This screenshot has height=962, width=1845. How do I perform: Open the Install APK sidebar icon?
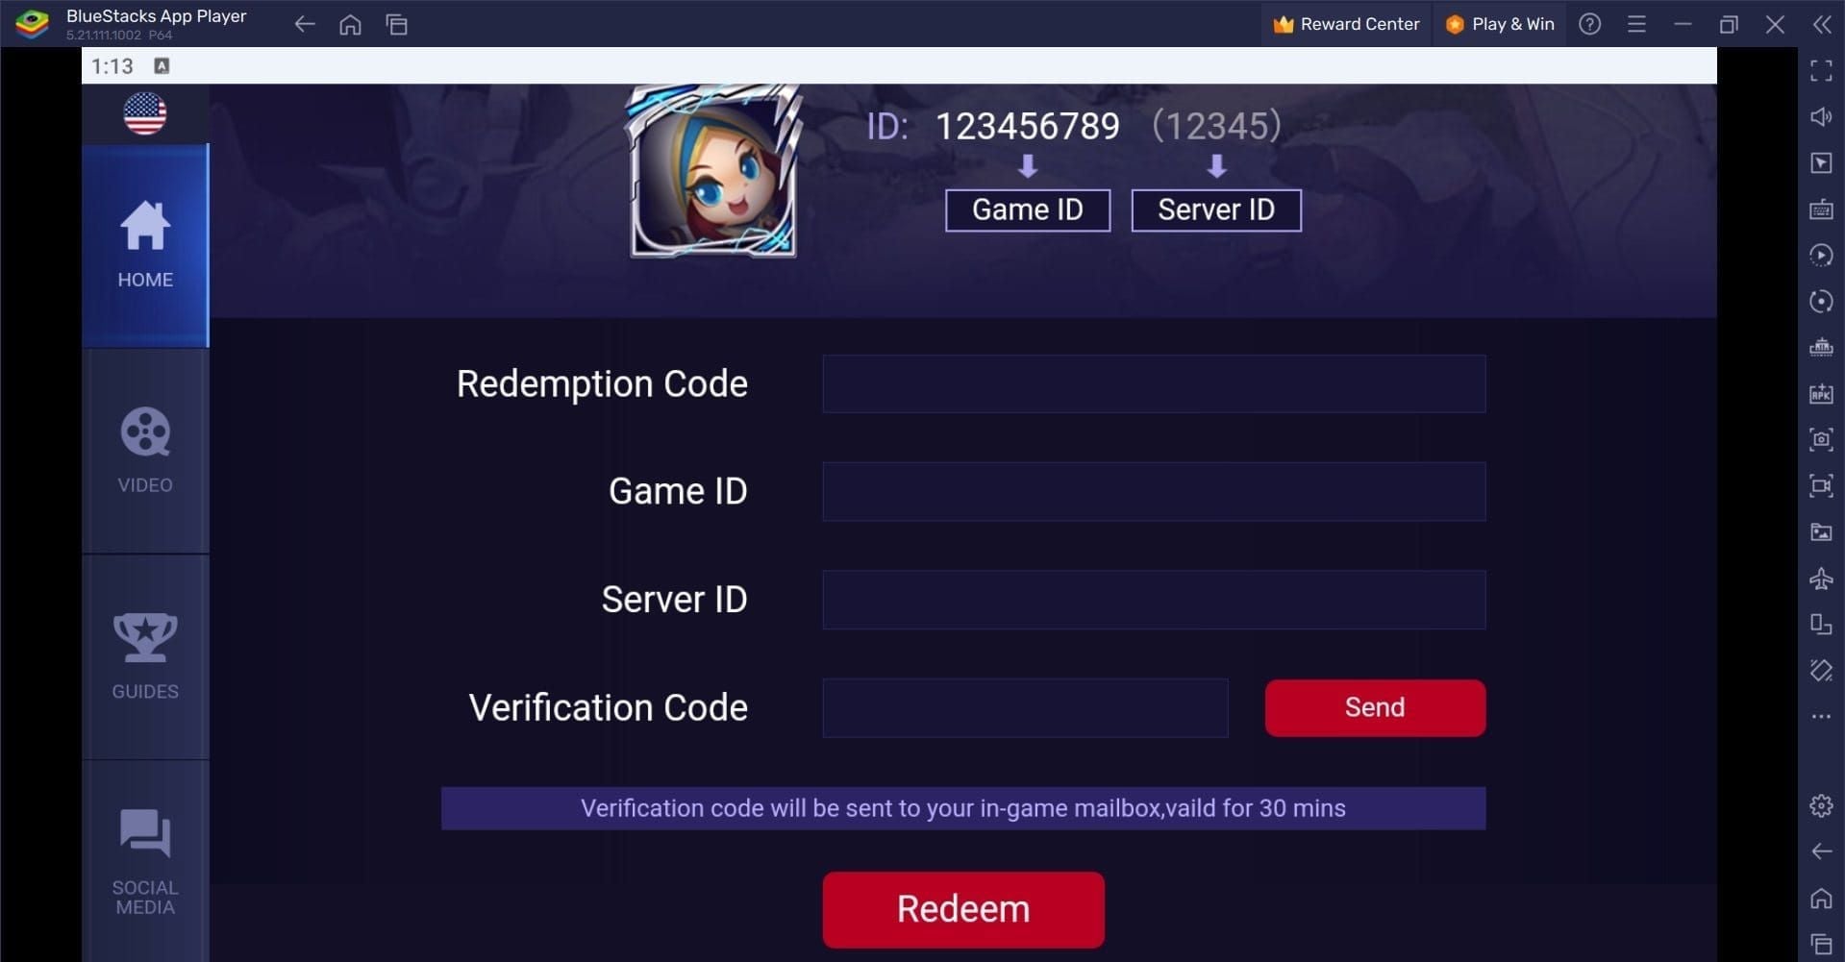(x=1820, y=393)
